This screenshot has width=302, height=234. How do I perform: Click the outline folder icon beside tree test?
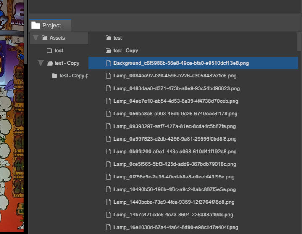[50, 51]
